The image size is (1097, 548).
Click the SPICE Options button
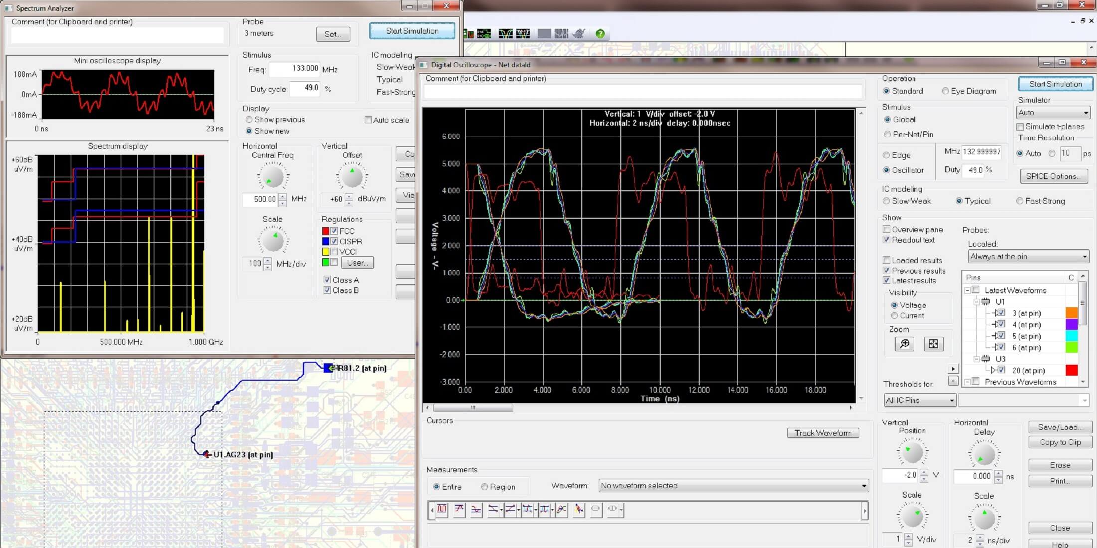1053,176
